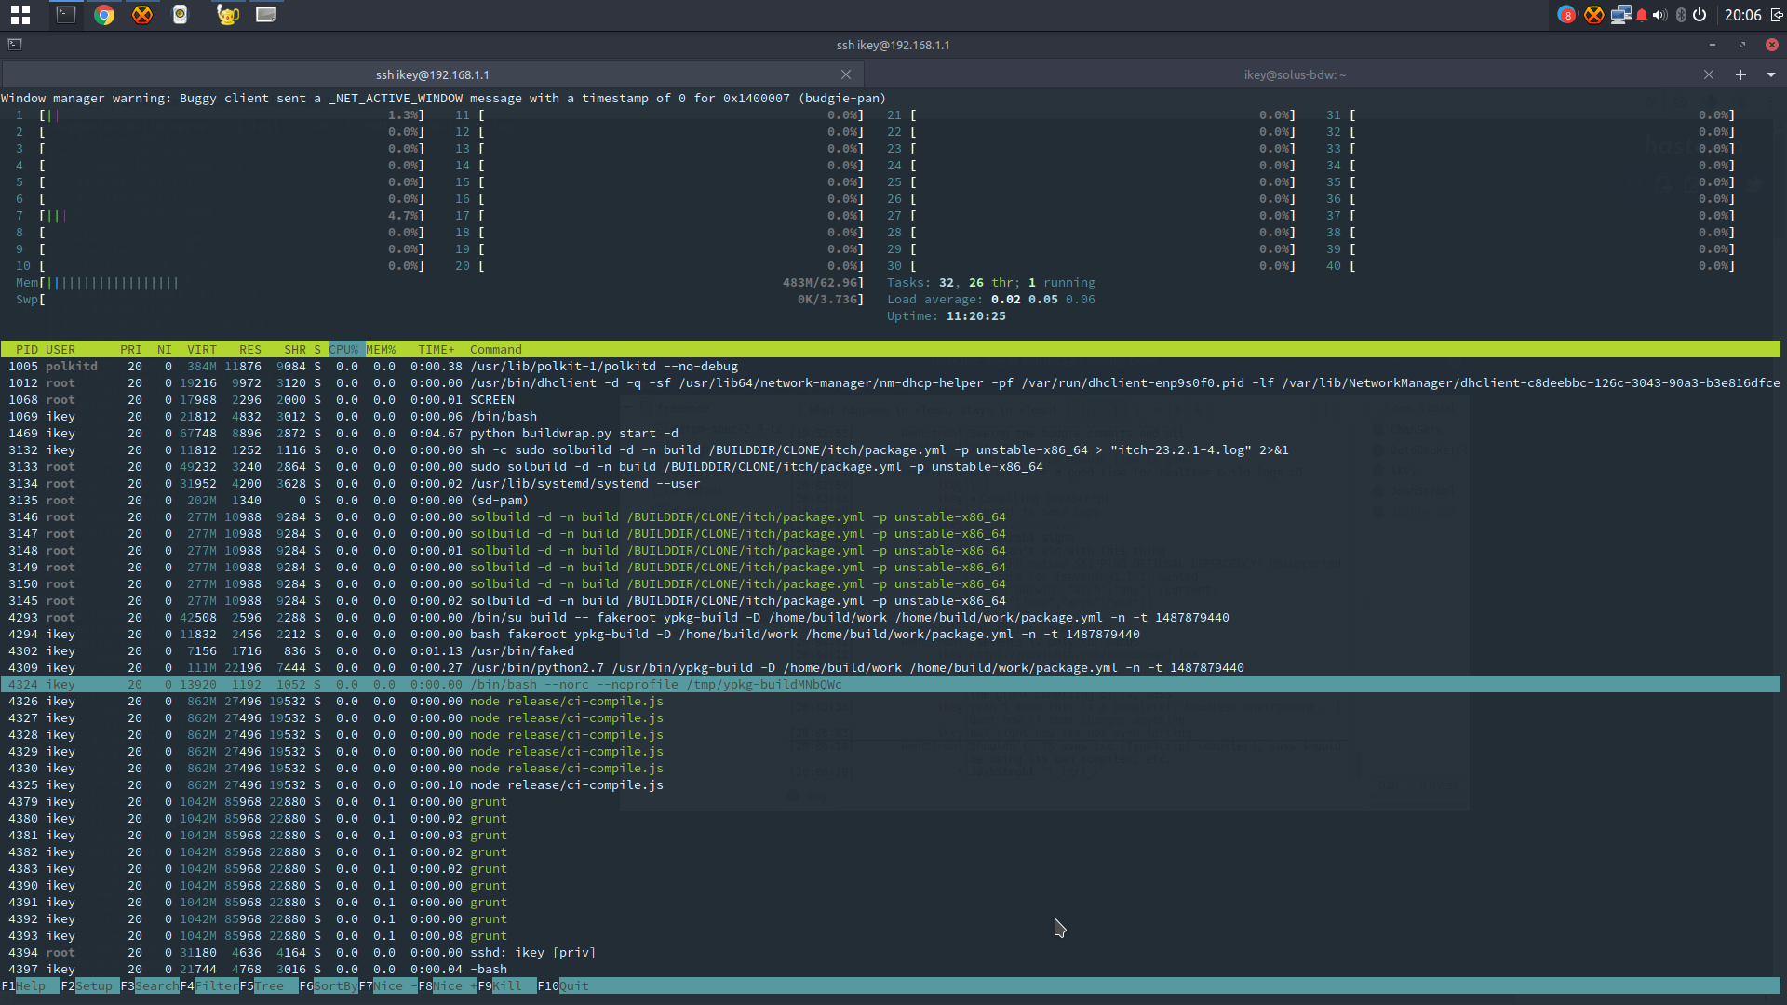Open Google Chrome from the panel
This screenshot has height=1005, width=1787.
click(104, 15)
